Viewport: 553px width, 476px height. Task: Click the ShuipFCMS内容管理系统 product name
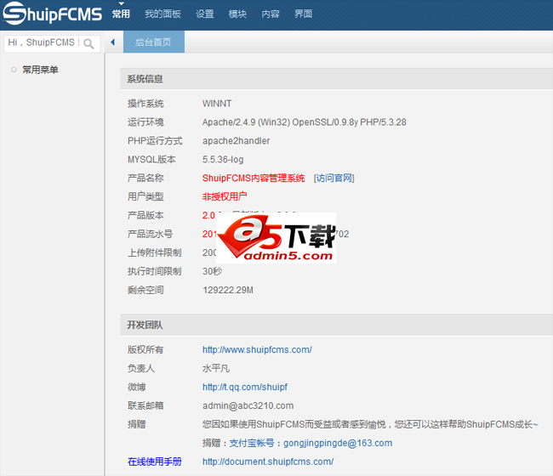[x=254, y=178]
